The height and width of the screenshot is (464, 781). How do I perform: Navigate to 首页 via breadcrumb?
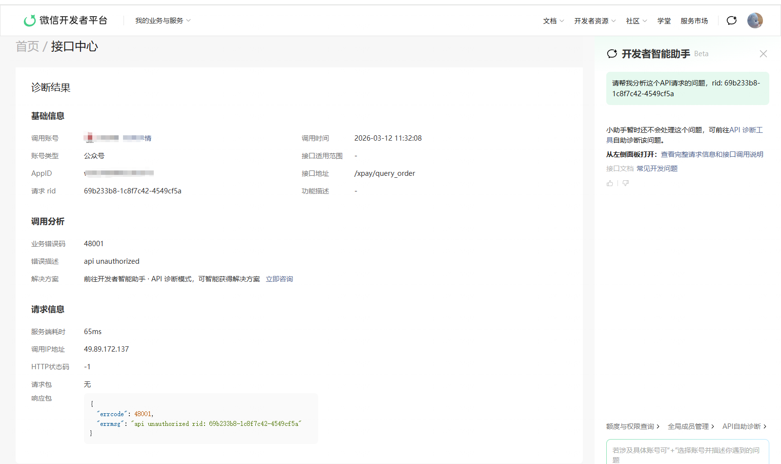pos(27,46)
